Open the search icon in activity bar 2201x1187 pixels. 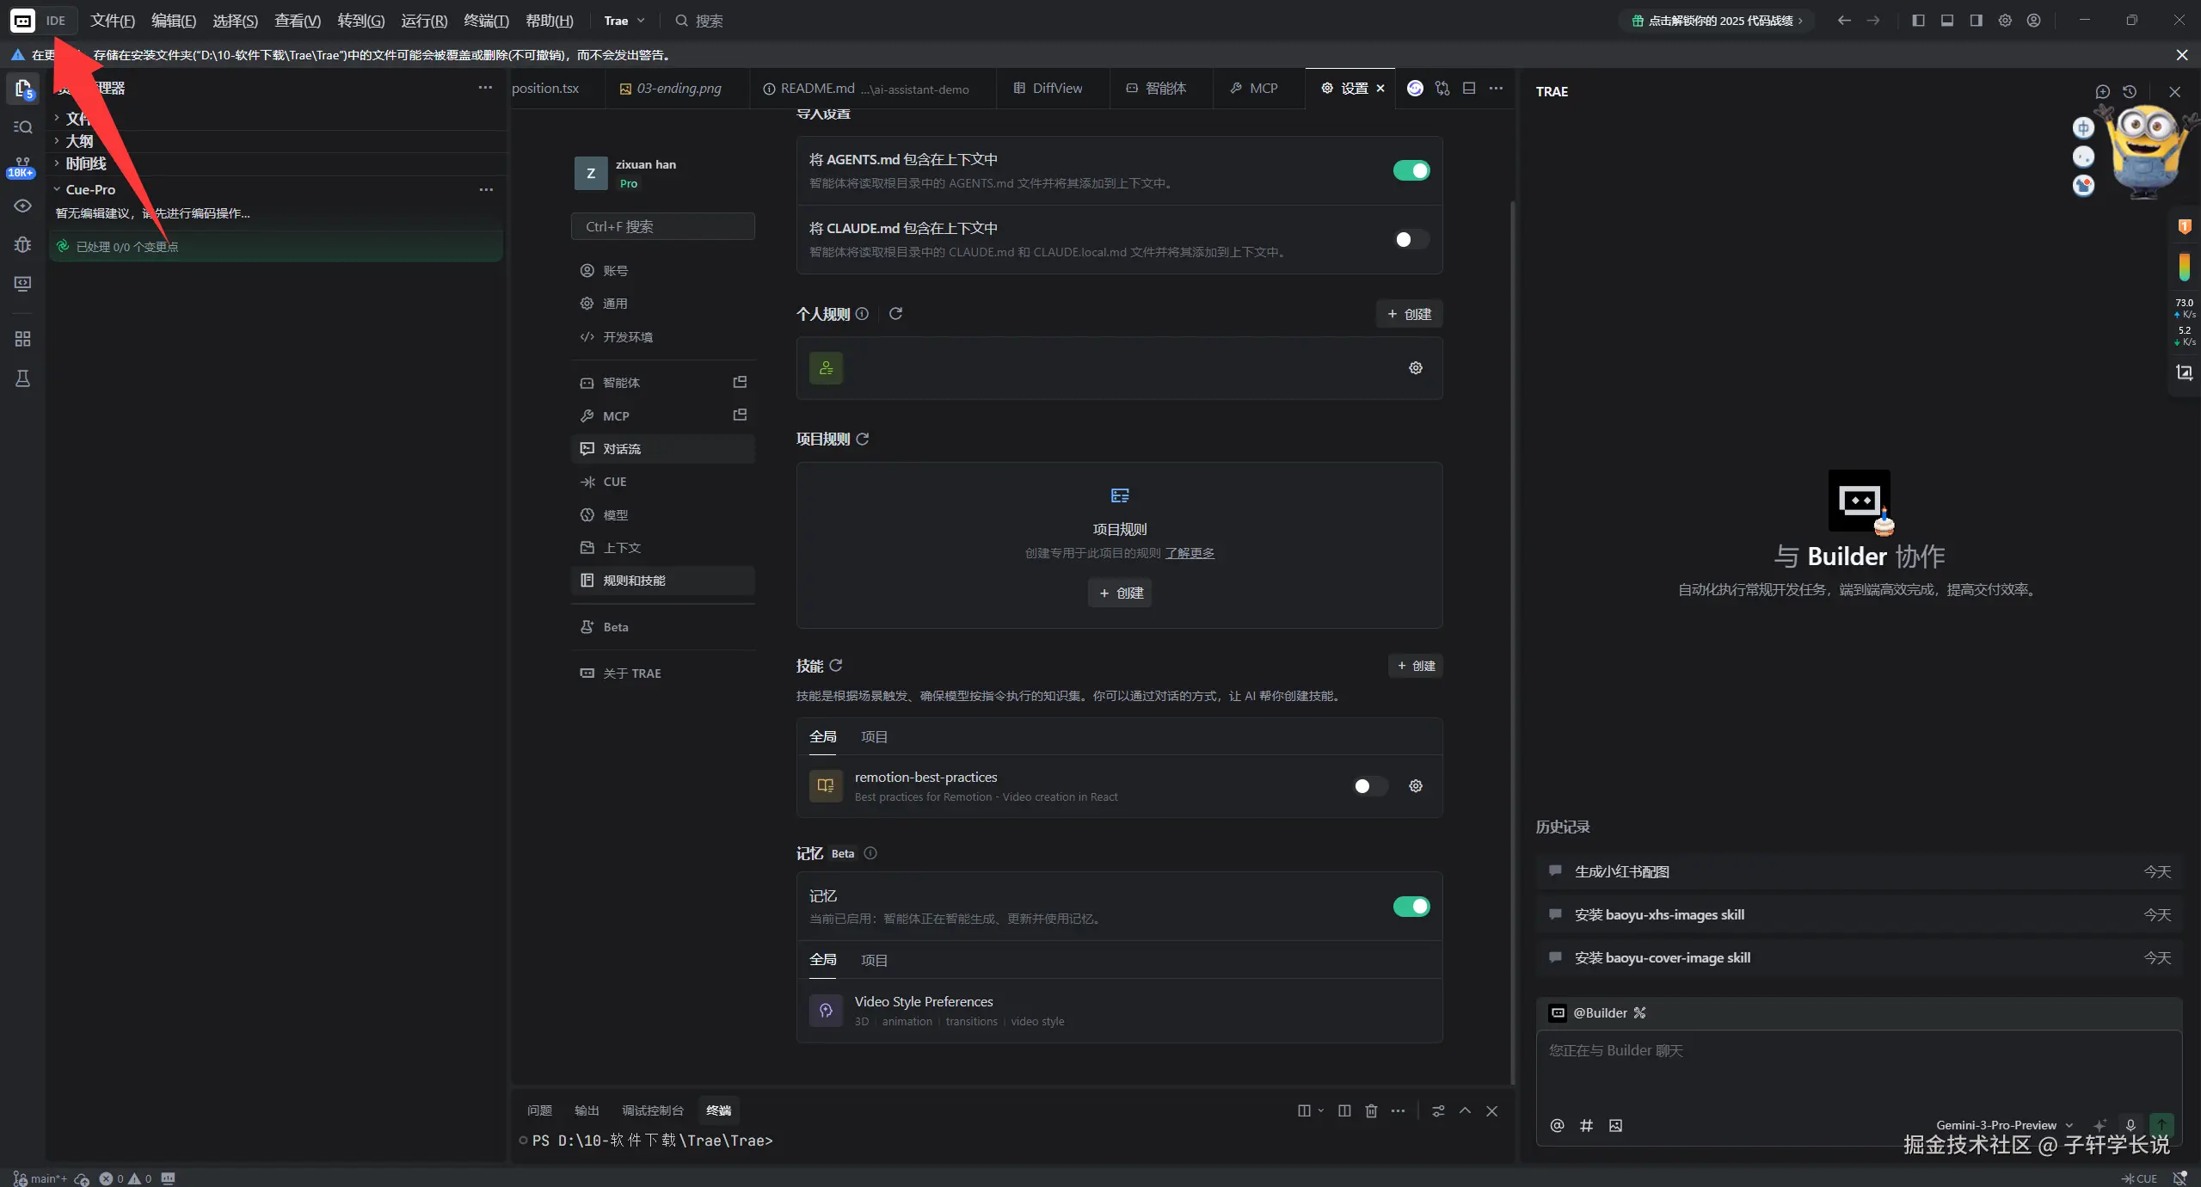[22, 127]
